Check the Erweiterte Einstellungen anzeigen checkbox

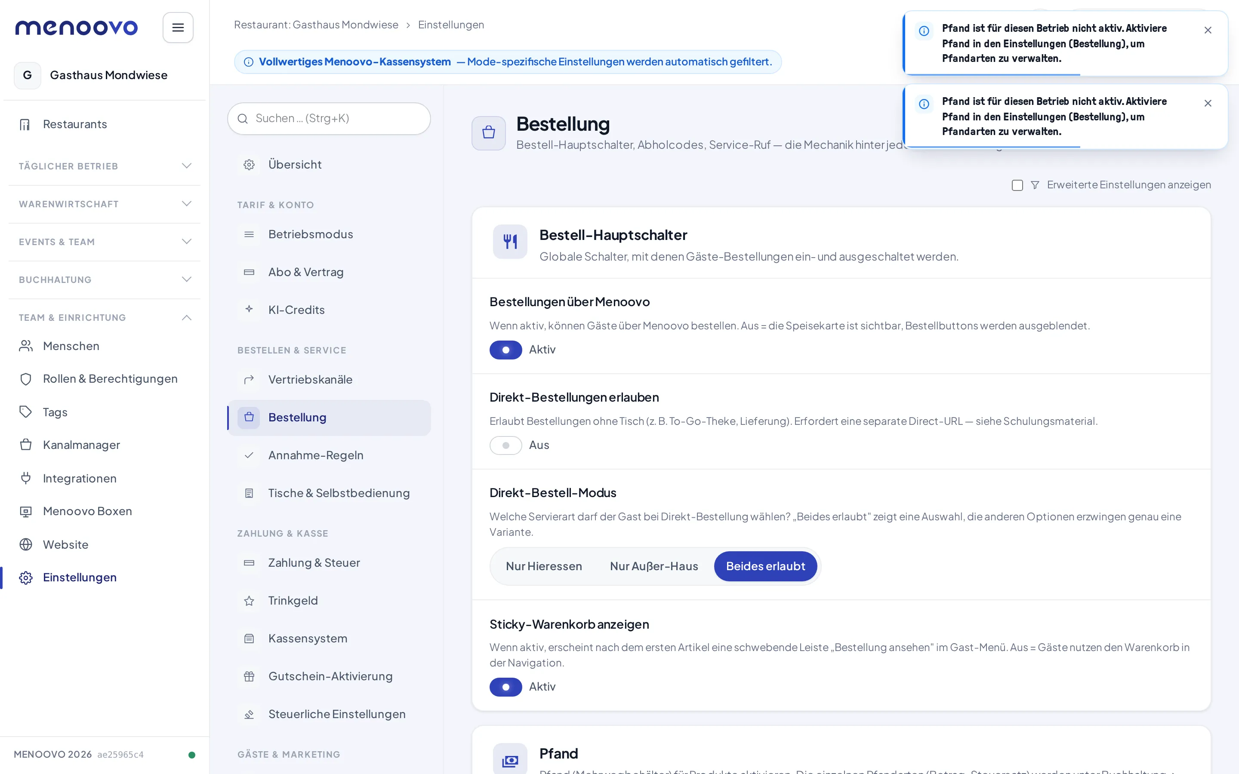1017,185
